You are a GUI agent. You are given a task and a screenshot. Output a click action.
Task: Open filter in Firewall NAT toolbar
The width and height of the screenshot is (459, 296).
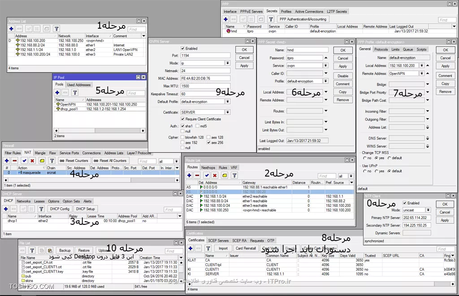tap(52, 161)
